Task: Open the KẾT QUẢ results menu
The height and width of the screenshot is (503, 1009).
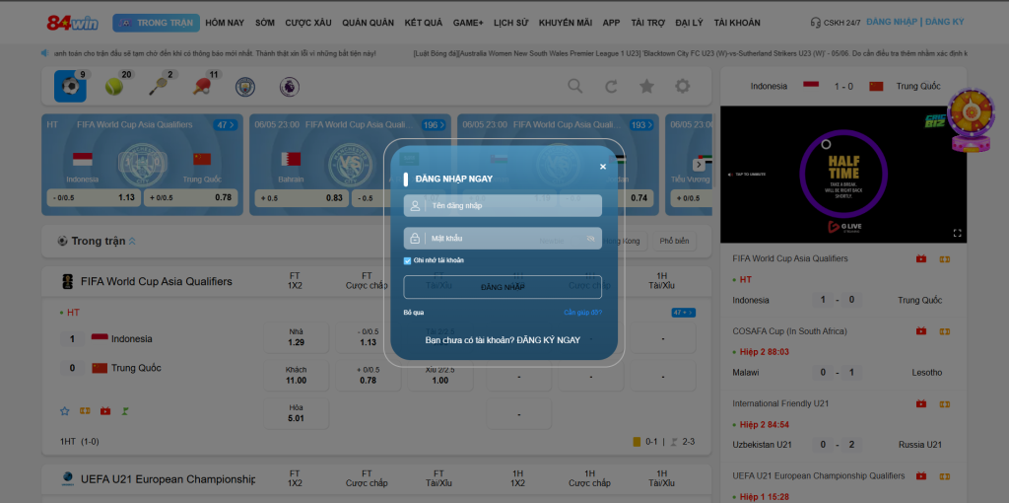Action: click(x=424, y=23)
